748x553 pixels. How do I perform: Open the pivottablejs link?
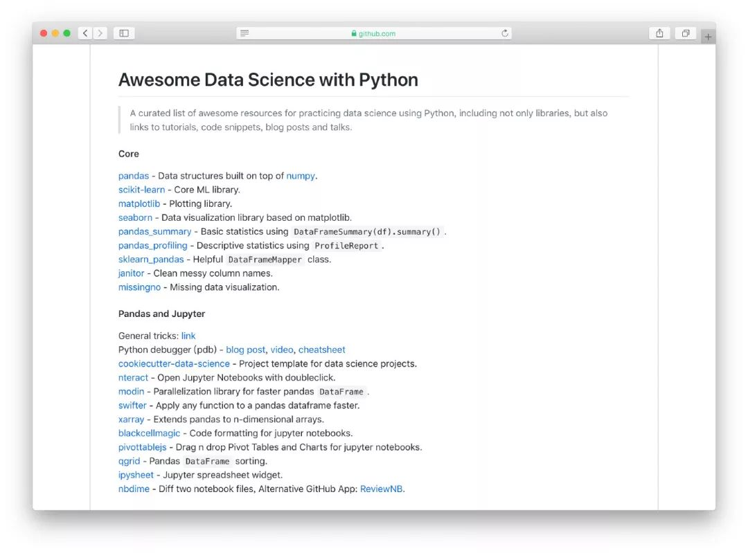click(143, 447)
